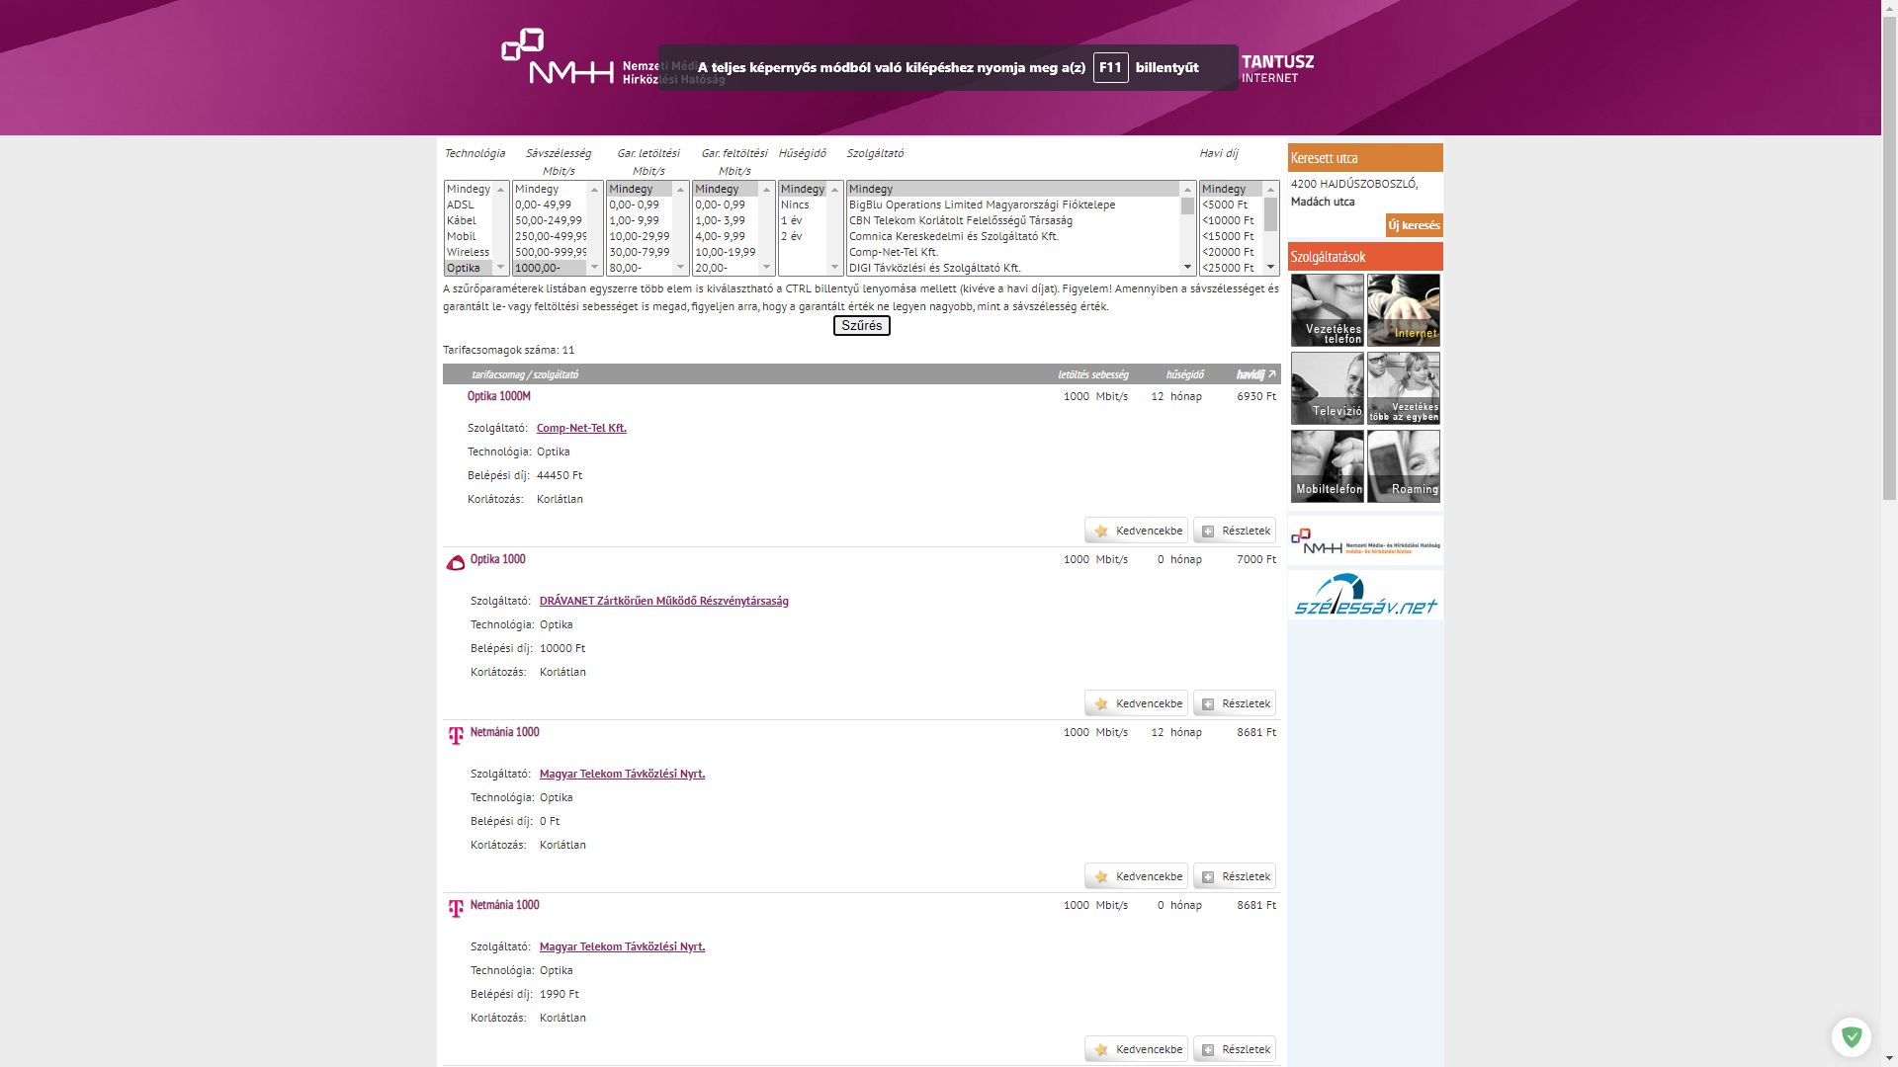The image size is (1898, 1067).
Task: Select 250,00-499,99 bandwidth option
Action: pyautogui.click(x=550, y=236)
